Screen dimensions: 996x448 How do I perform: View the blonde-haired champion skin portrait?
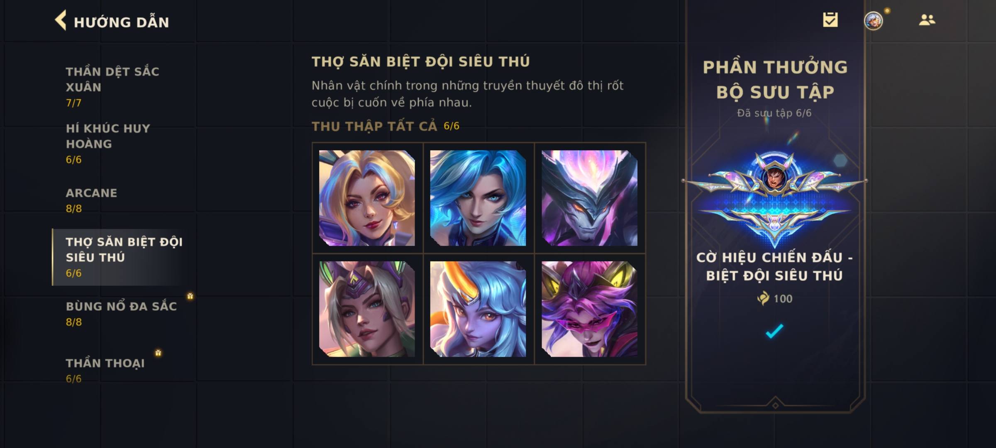(x=367, y=198)
